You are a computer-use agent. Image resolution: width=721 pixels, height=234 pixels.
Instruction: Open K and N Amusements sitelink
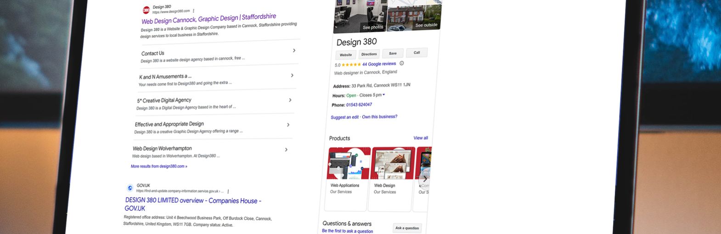coord(165,76)
